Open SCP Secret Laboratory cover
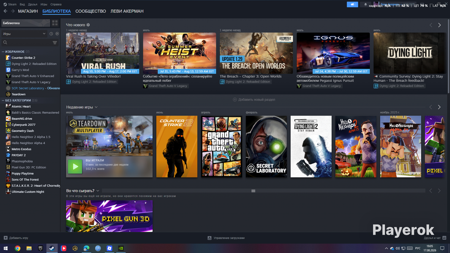Viewport: 450px width, 253px height. [266, 146]
